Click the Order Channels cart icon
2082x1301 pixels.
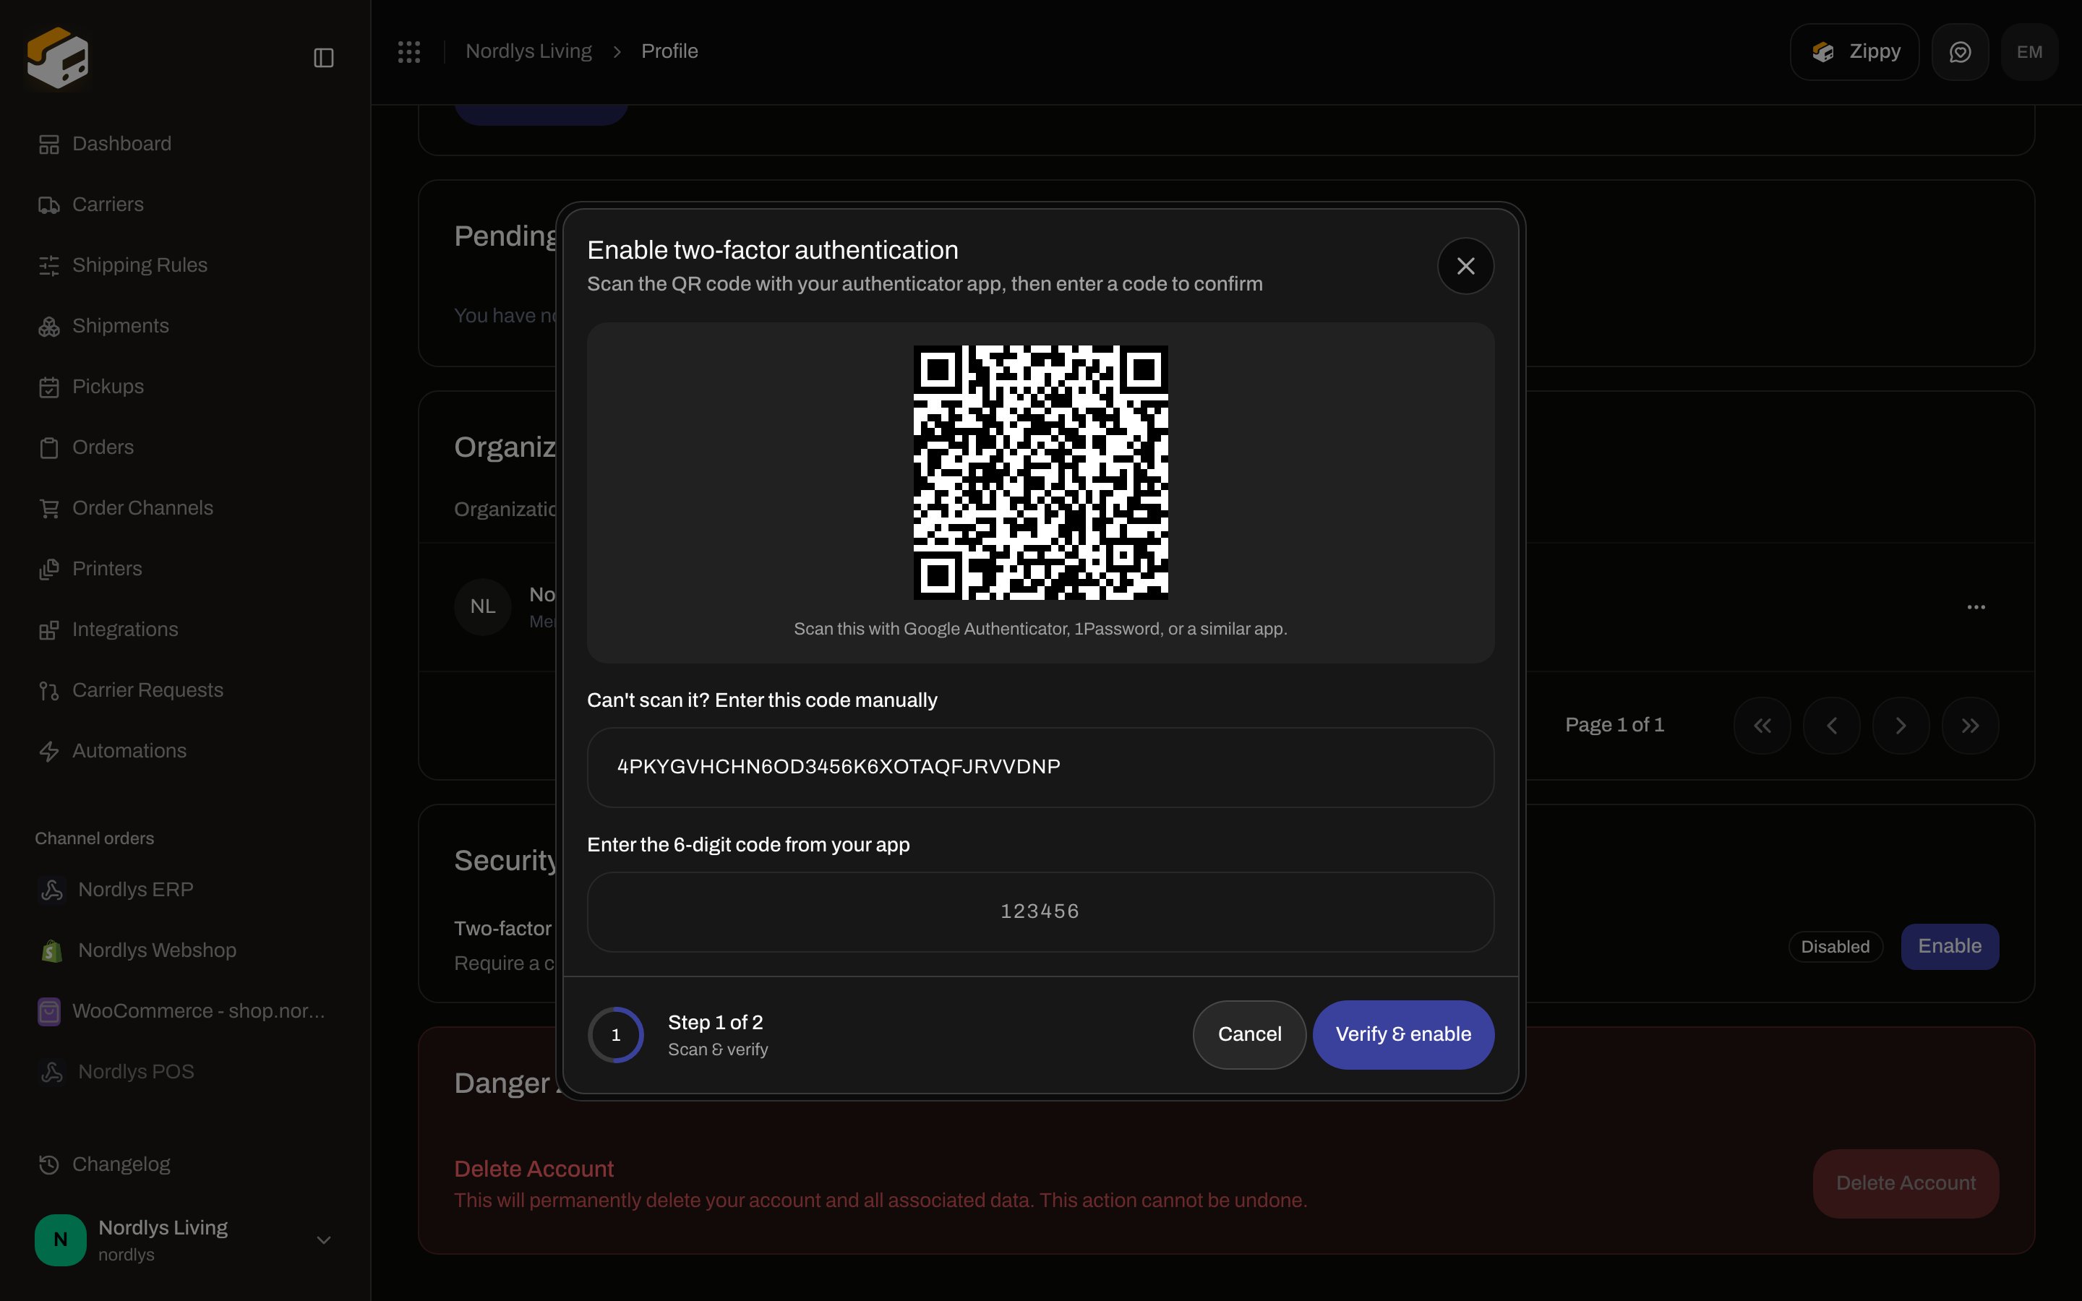pos(49,509)
